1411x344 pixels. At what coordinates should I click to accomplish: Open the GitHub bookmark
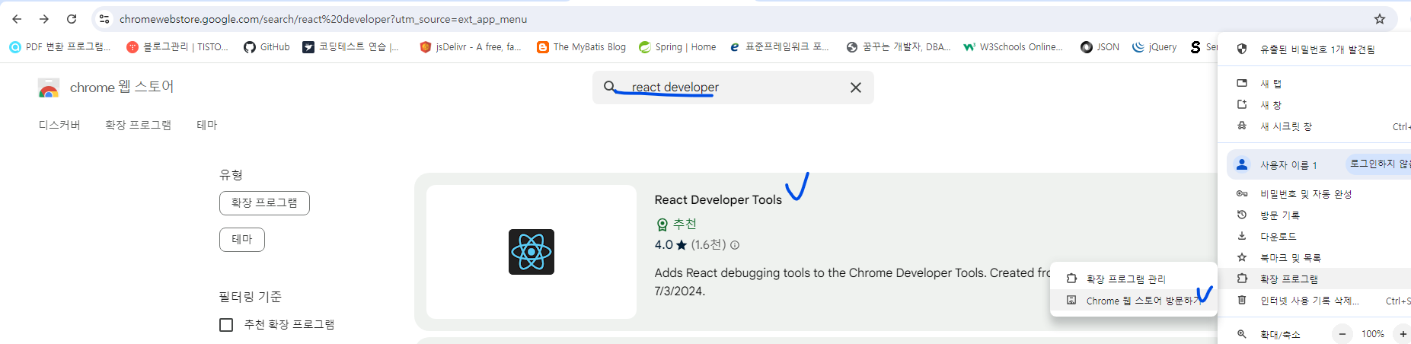click(x=267, y=47)
